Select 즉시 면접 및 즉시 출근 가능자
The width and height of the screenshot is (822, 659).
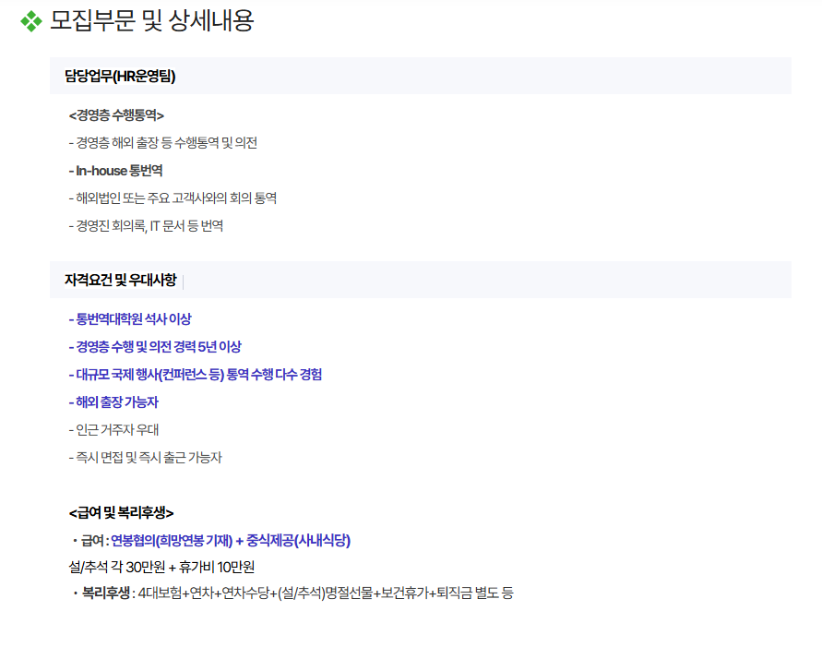(x=146, y=458)
